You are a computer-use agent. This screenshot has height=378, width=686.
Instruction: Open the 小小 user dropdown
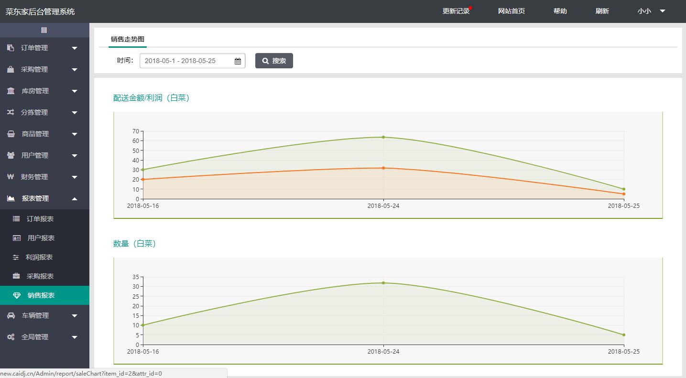651,11
